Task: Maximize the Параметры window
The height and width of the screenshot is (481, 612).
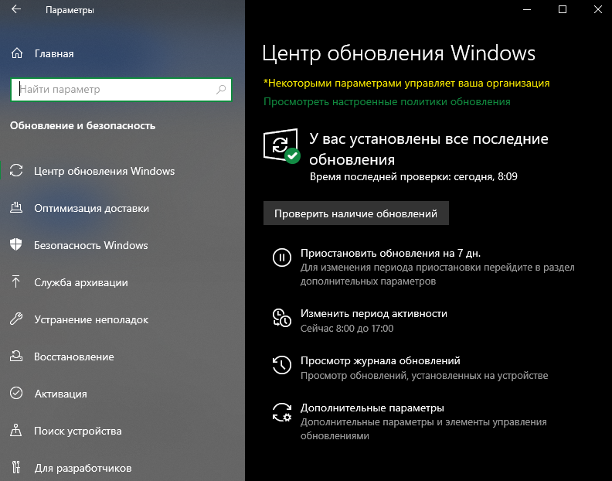Action: [x=563, y=10]
